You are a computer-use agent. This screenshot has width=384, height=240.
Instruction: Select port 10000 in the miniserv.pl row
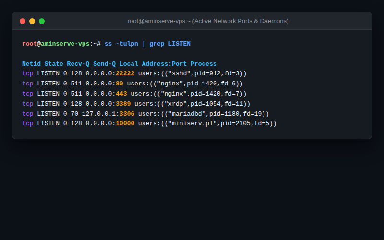click(x=125, y=123)
